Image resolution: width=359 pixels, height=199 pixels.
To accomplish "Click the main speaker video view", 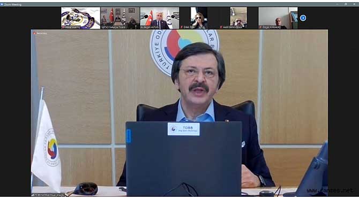I will (179, 113).
